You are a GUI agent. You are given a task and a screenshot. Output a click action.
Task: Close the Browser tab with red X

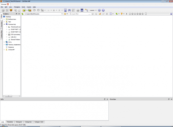[x=8, y=4]
